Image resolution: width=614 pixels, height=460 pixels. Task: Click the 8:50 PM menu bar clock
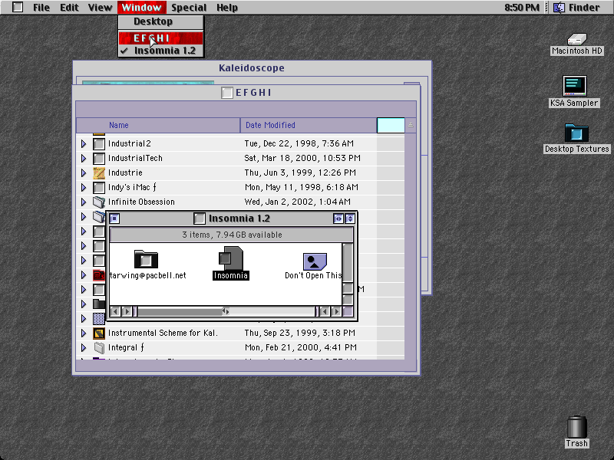(522, 8)
